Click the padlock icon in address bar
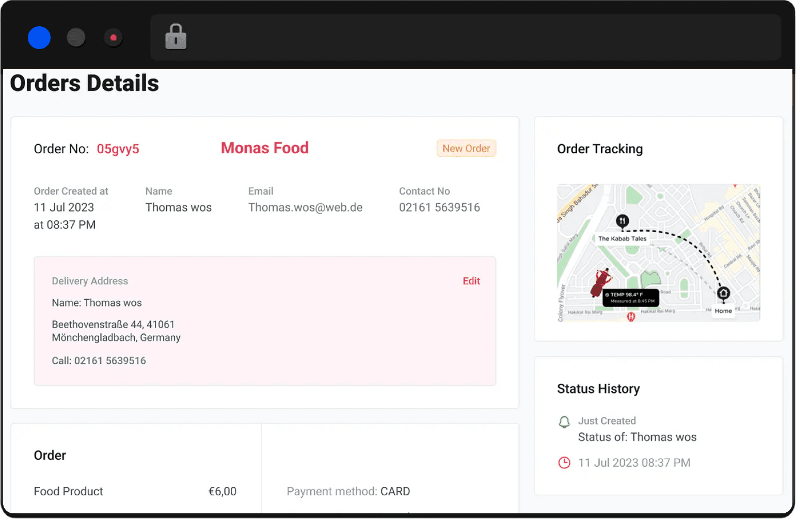The image size is (796, 519). 176,37
